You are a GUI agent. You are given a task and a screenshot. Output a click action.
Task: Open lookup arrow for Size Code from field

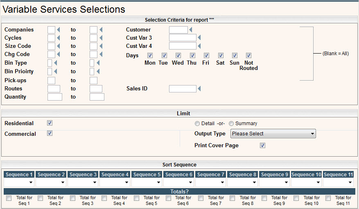pyautogui.click(x=59, y=46)
